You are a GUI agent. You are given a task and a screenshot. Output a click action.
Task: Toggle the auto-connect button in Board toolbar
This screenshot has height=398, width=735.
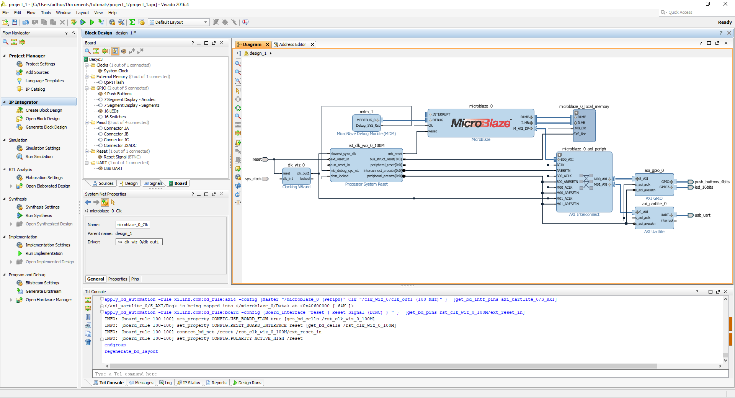click(x=115, y=51)
